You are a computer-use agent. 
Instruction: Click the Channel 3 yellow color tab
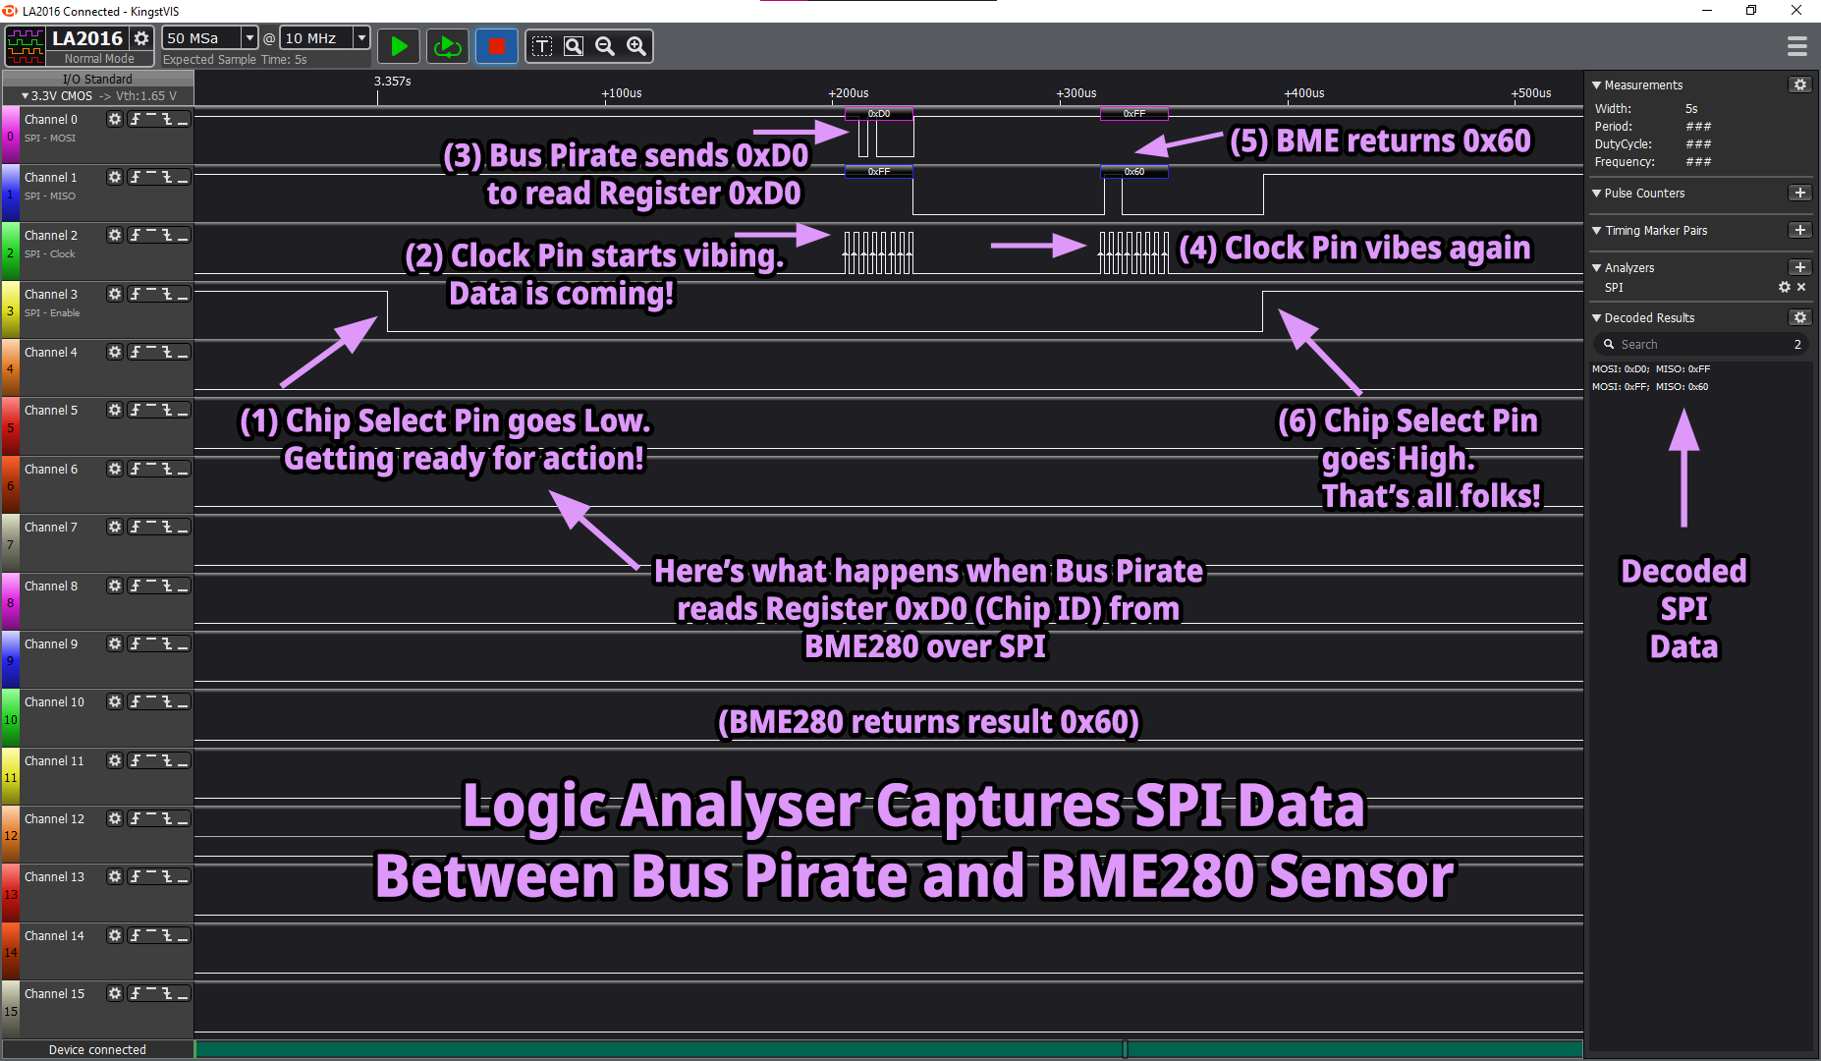tap(11, 309)
